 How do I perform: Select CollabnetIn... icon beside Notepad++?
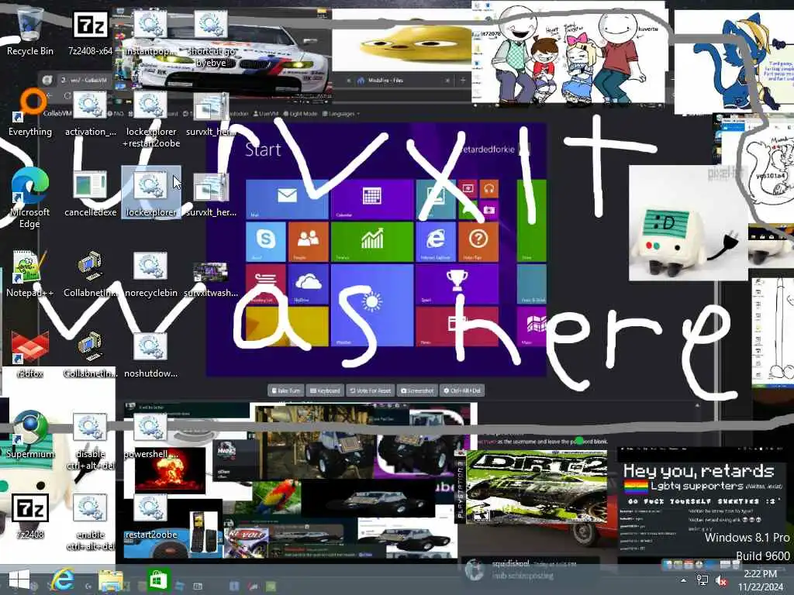(90, 273)
